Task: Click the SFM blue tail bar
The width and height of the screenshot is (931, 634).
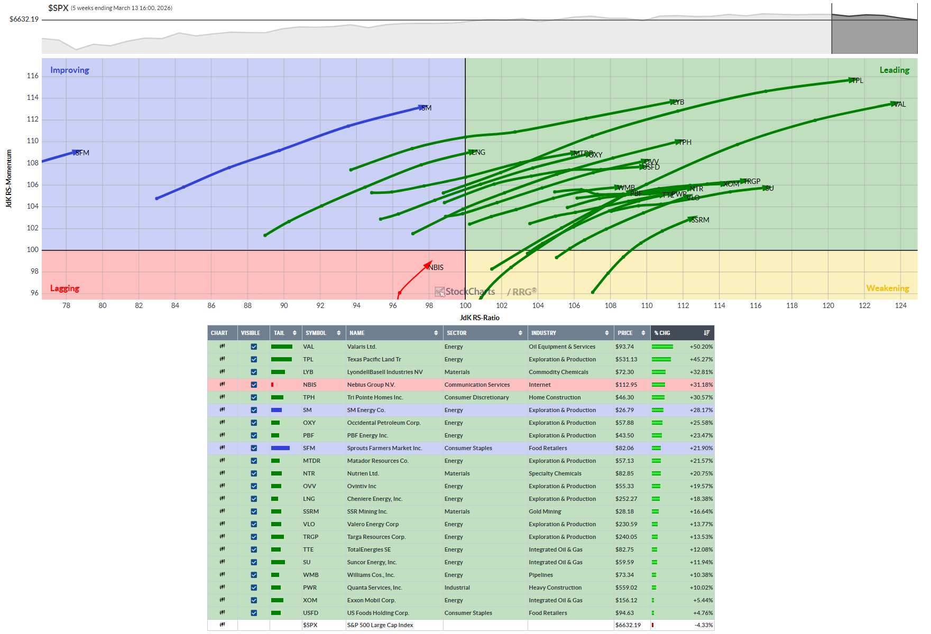Action: pos(280,448)
